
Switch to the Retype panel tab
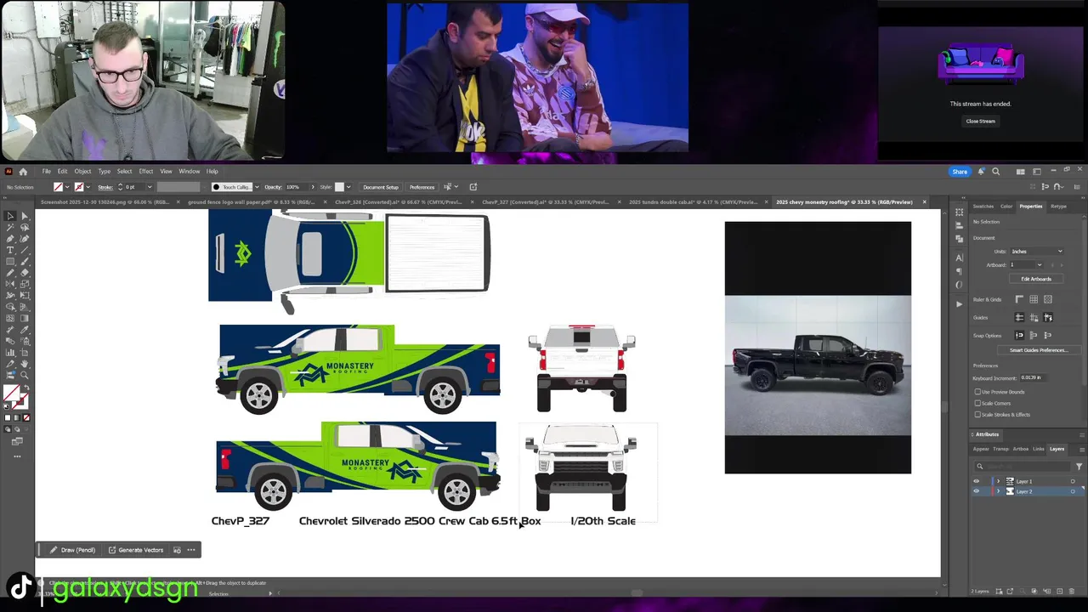click(1058, 206)
